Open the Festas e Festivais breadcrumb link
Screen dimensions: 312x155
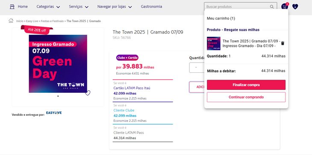click(52, 21)
